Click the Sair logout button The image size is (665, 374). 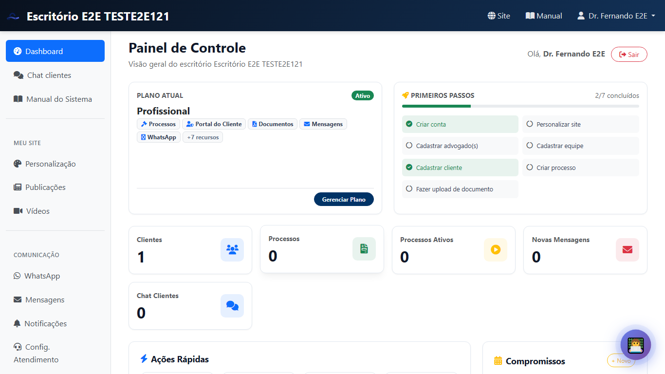tap(629, 55)
